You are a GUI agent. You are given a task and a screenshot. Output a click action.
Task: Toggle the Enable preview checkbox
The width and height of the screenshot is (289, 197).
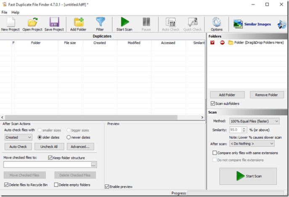tap(107, 187)
